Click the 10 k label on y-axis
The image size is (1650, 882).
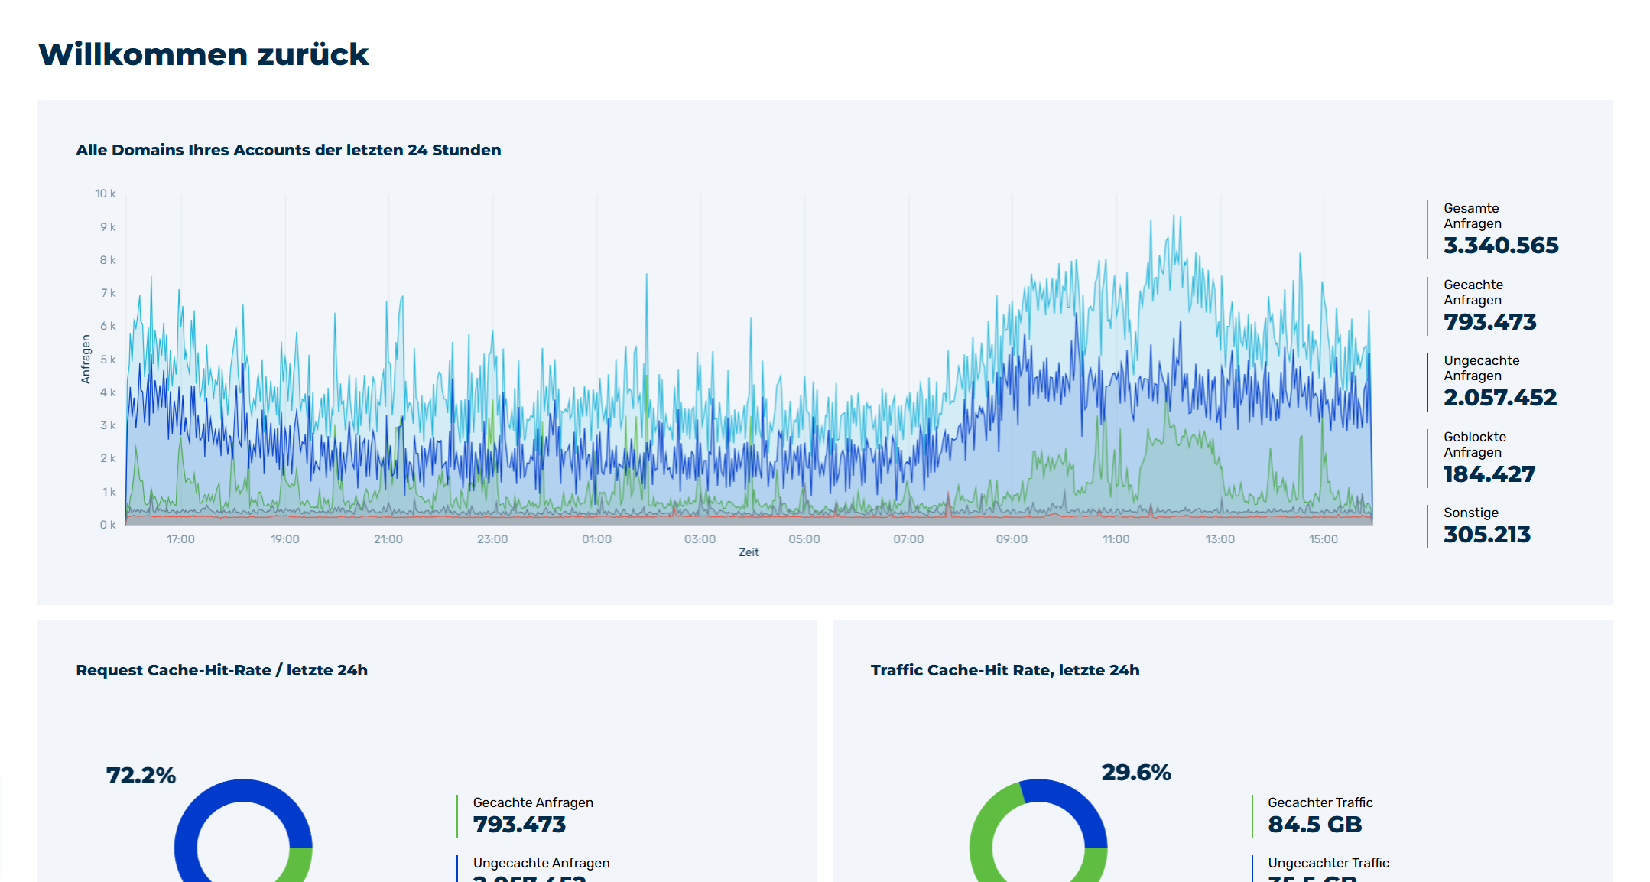coord(106,194)
